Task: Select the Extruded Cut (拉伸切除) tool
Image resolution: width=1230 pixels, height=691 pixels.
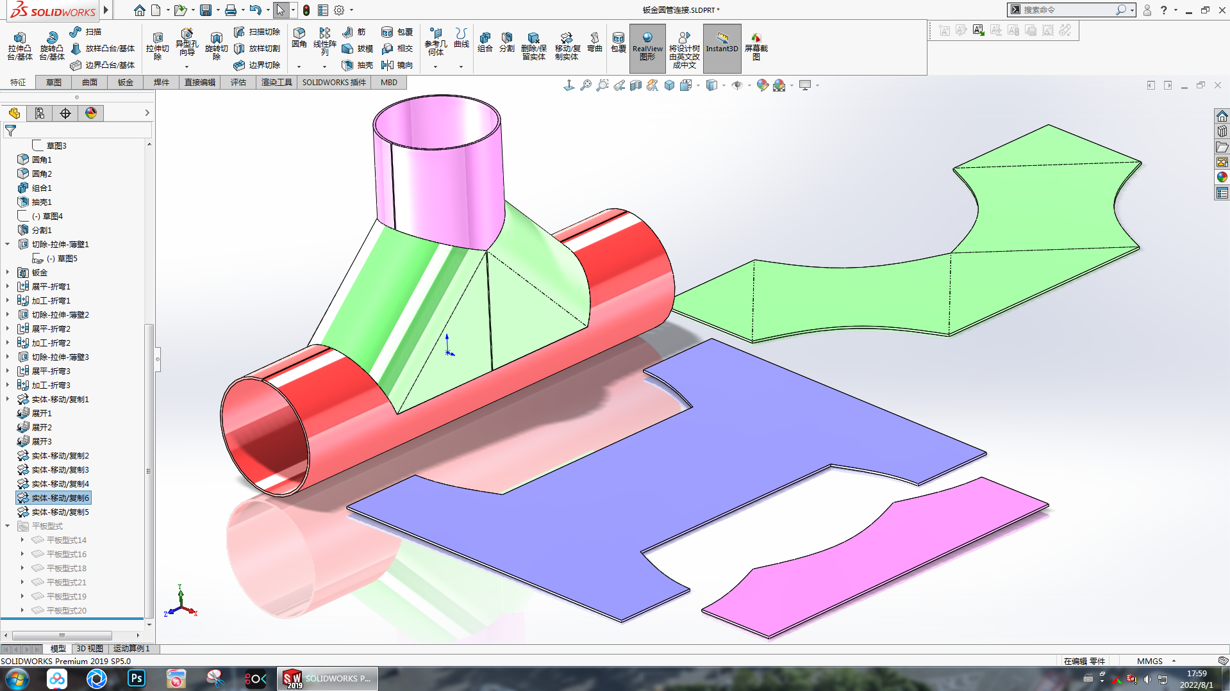Action: click(x=157, y=45)
